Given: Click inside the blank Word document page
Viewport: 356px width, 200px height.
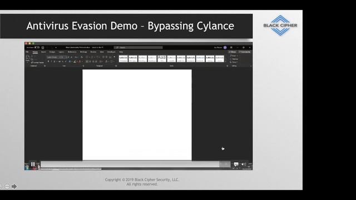Looking at the screenshot, I should pyautogui.click(x=137, y=115).
